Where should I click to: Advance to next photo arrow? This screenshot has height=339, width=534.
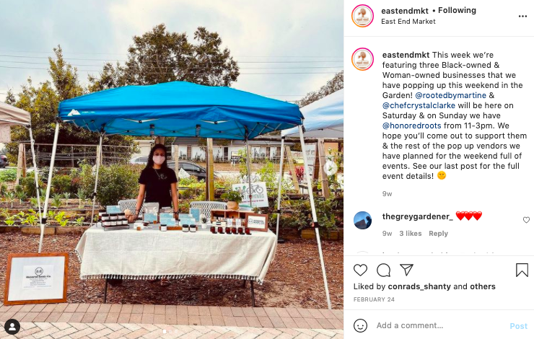330,167
